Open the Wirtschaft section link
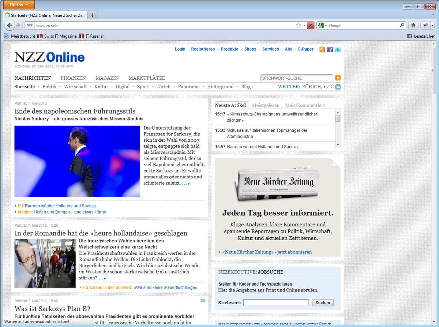Viewport: 439px width, 327px height. 75,87
